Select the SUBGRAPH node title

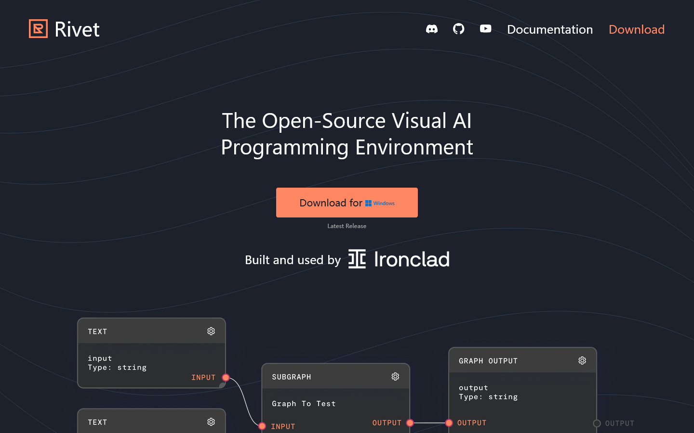292,377
